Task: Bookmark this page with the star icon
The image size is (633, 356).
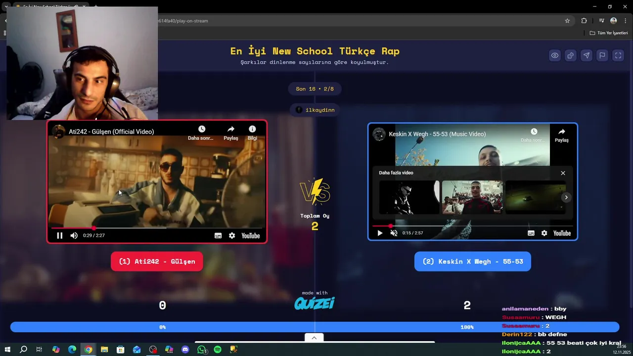Action: [x=567, y=21]
